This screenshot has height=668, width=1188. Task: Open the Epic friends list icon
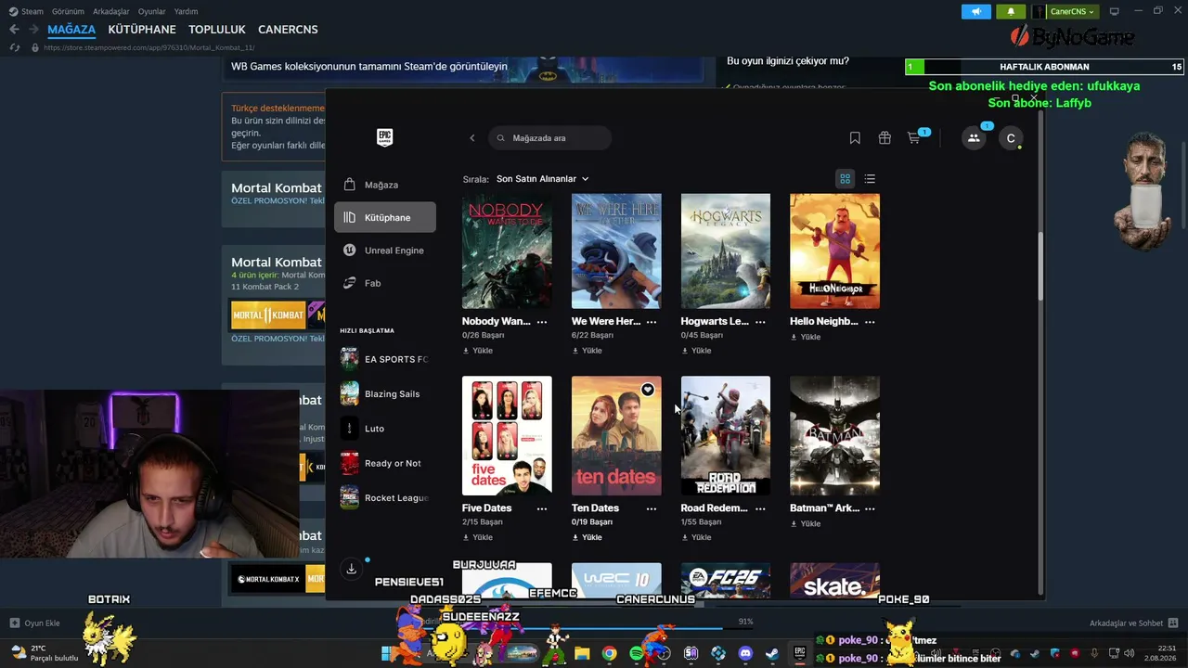pyautogui.click(x=974, y=138)
